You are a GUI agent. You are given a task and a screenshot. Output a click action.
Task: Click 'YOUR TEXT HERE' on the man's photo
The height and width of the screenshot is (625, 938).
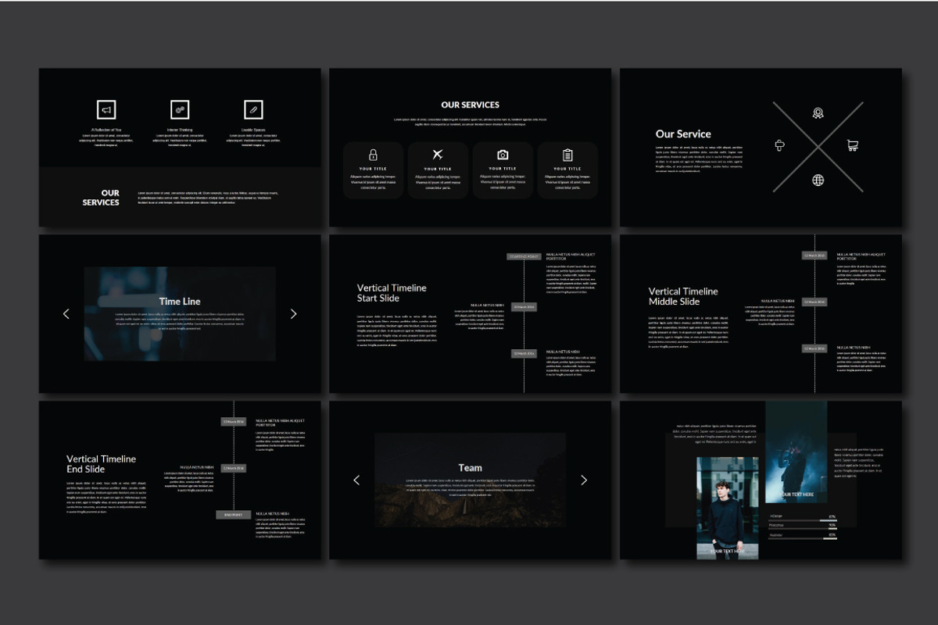click(728, 551)
